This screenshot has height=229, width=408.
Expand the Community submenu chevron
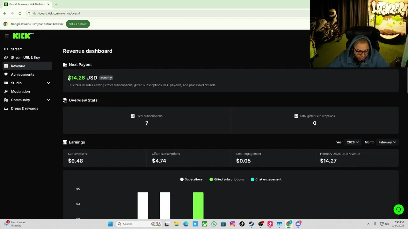pos(48,100)
